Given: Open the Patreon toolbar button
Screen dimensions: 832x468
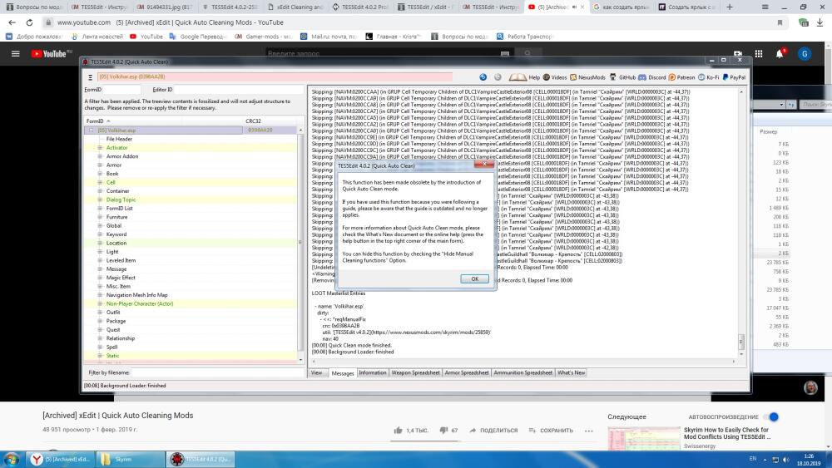Looking at the screenshot, I should pos(682,77).
